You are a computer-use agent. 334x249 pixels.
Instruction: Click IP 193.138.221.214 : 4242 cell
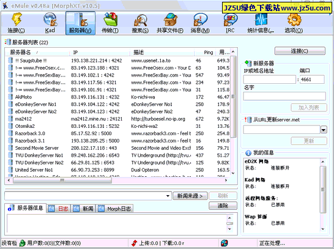tap(97, 61)
